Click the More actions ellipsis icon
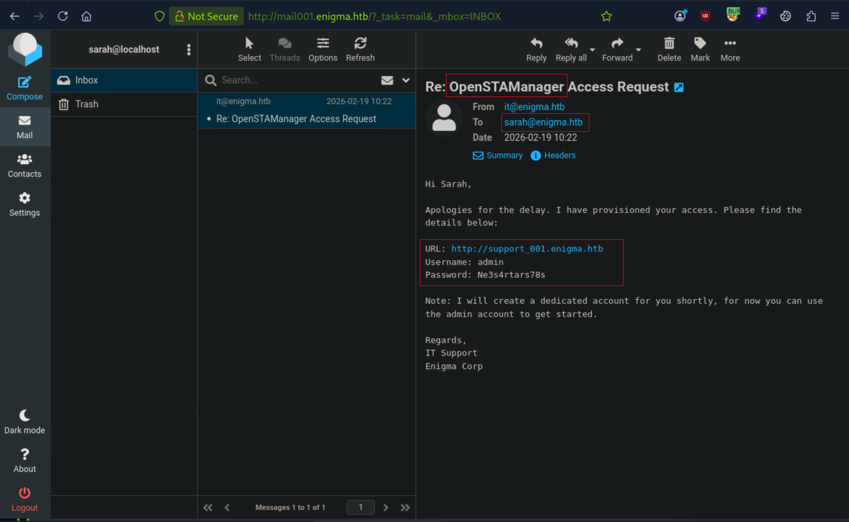 point(730,43)
